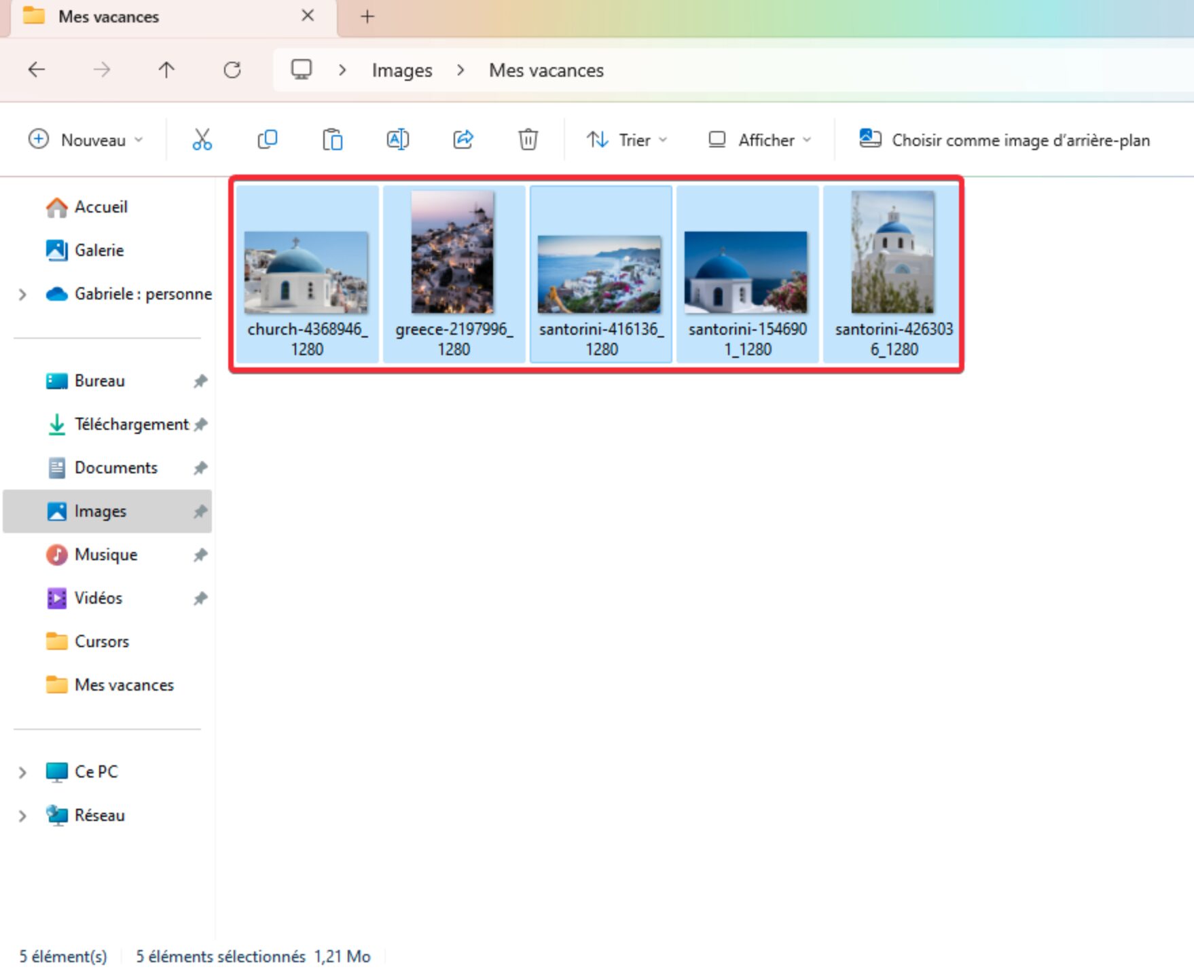Open Cursors folder in the sidebar
1194x969 pixels.
pyautogui.click(x=107, y=642)
